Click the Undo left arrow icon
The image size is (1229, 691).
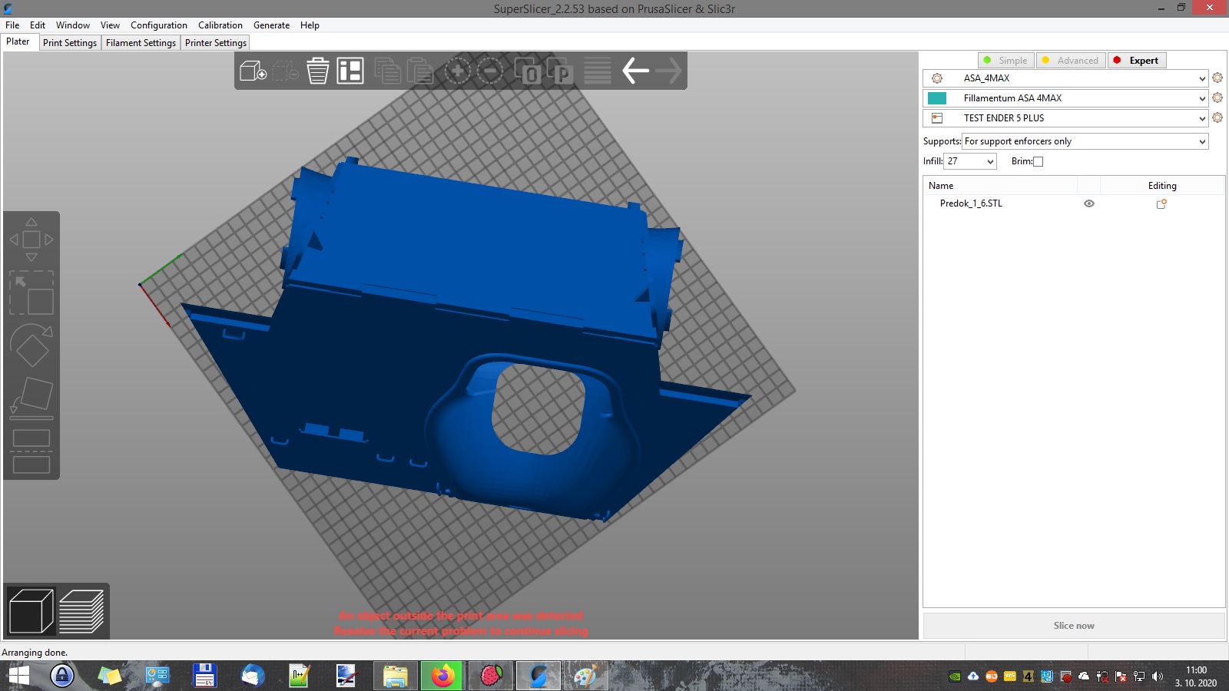click(x=635, y=71)
